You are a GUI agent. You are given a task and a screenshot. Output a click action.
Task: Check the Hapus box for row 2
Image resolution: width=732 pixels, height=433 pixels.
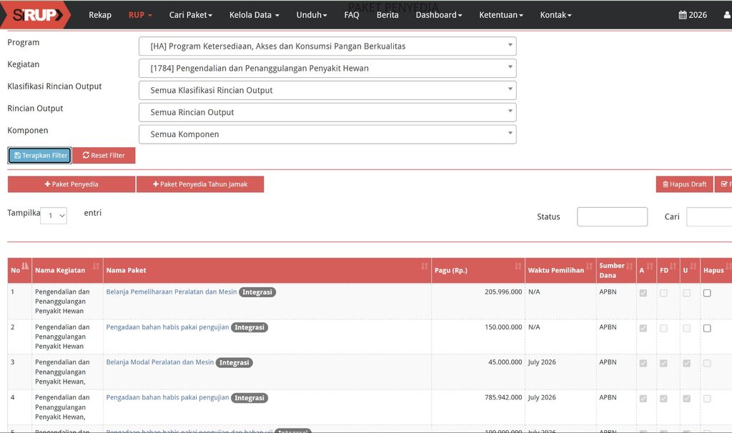tap(707, 329)
